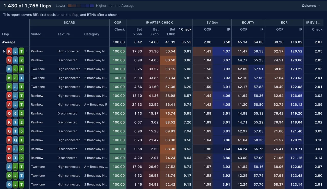Open the K 7 2 flop cards
Screen dimensions: 327x189
click(x=15, y=122)
